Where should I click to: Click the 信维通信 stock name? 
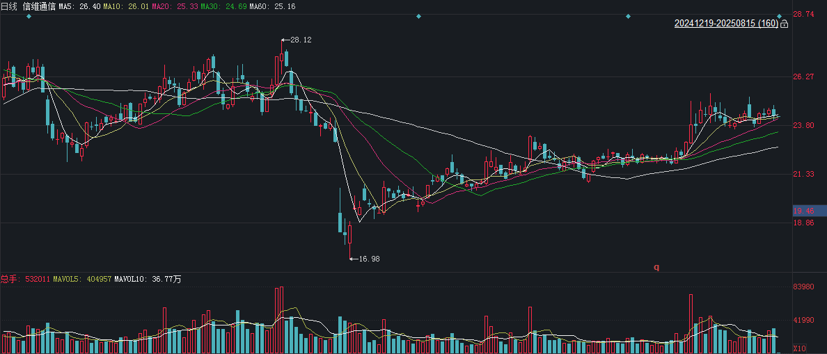tap(39, 7)
